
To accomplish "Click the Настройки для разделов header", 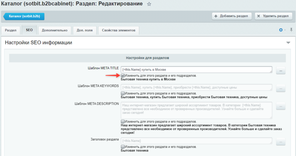I will click(147, 58).
